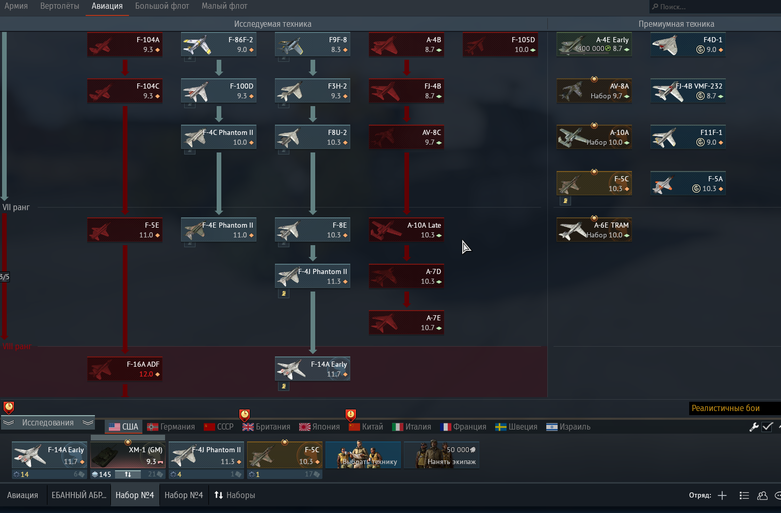Toggle the checkmark box next to wrench
Image resolution: width=781 pixels, height=513 pixels.
pyautogui.click(x=767, y=426)
